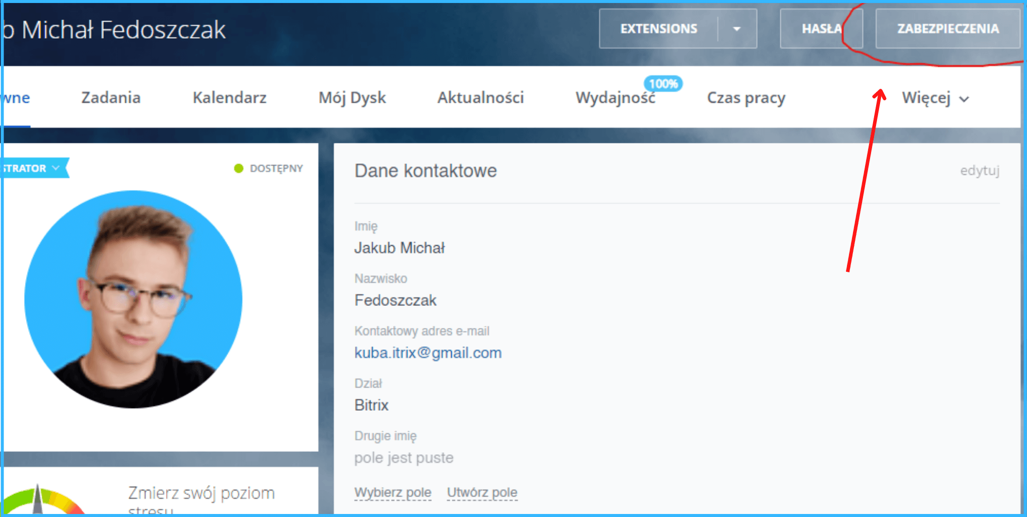Click the round profile photo
This screenshot has height=517, width=1027.
[x=133, y=299]
